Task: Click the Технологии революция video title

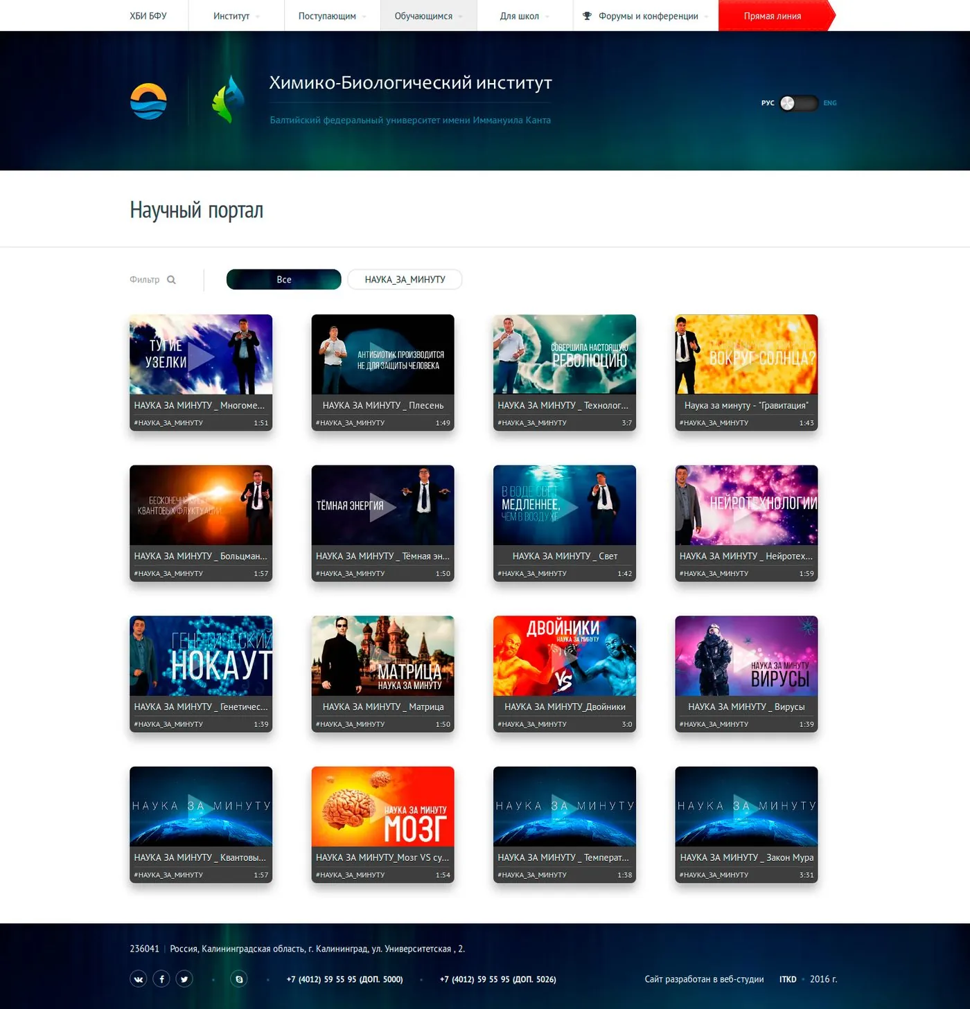Action: 563,405
